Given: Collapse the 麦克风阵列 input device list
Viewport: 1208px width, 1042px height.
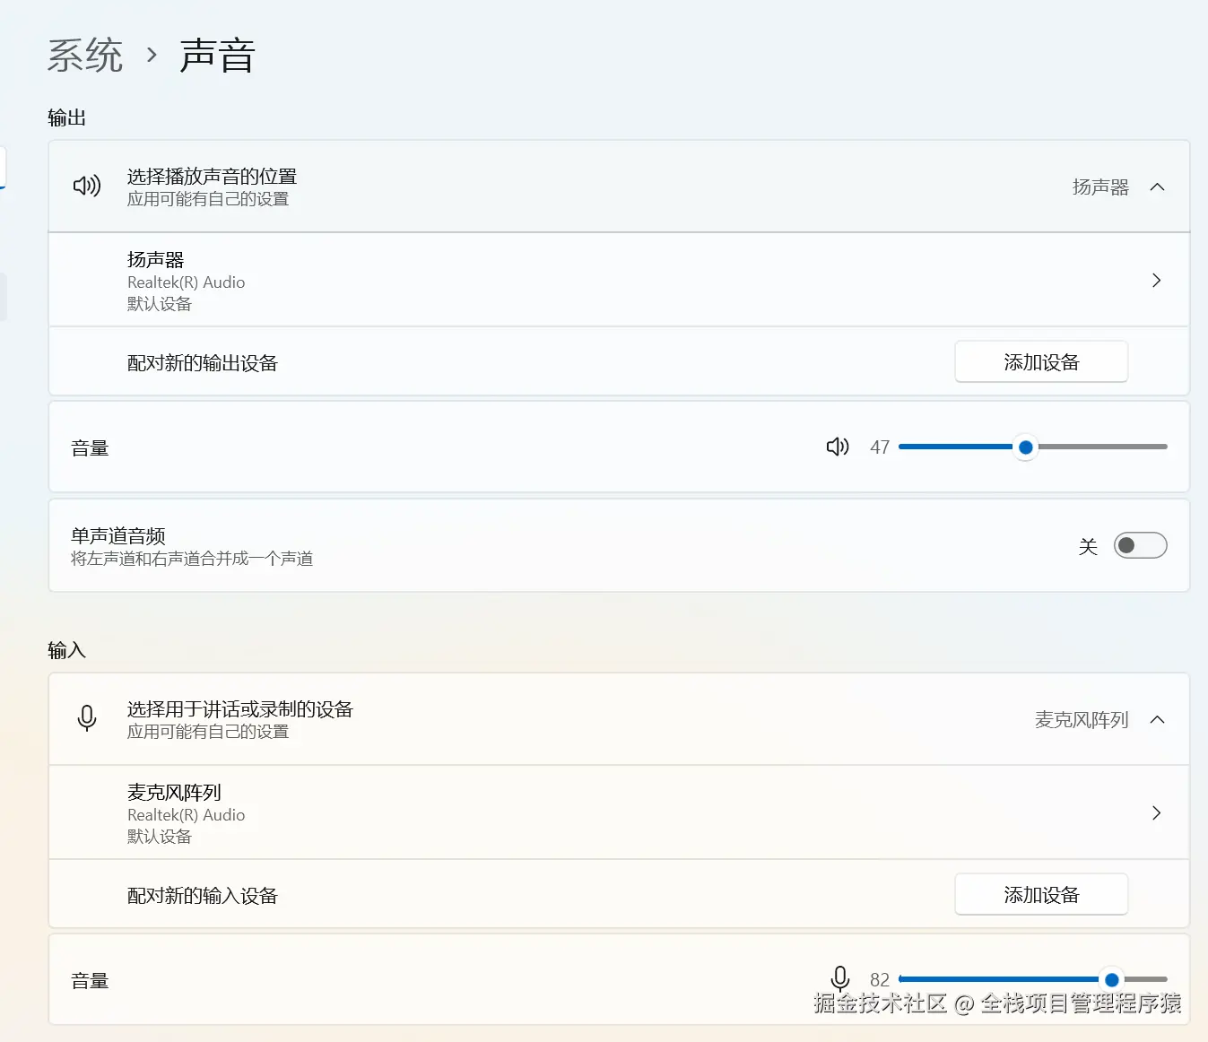Looking at the screenshot, I should 1158,719.
